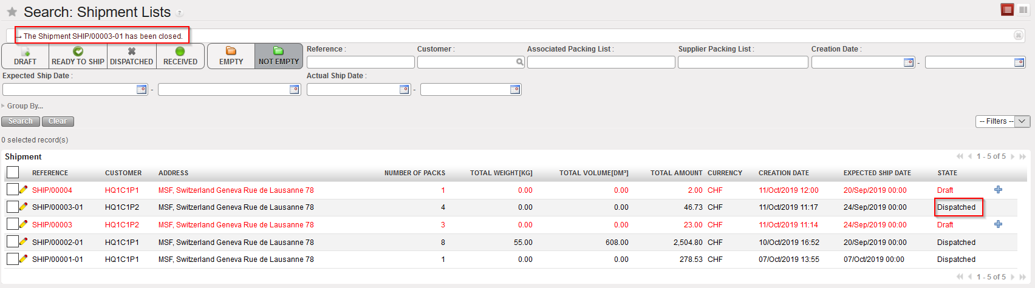The image size is (1035, 288).
Task: Select the checkbox for SHIP/00003-01
Action: pyautogui.click(x=12, y=207)
